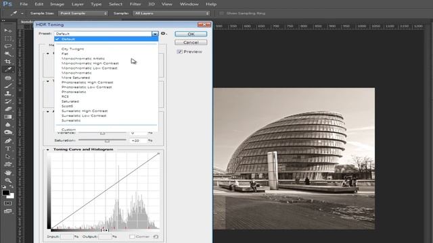Collapse Toning Curve and Histogram section
The width and height of the screenshot is (433, 243).
[48, 149]
